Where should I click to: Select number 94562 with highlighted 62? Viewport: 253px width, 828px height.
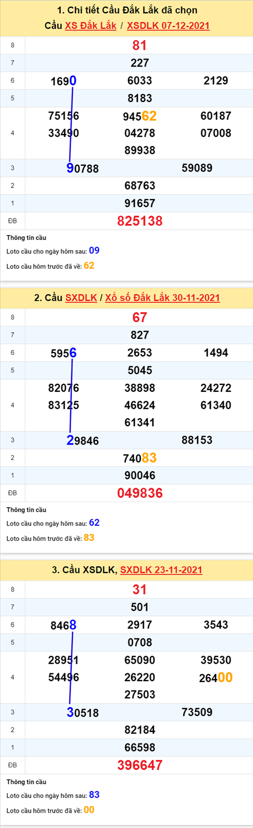[x=140, y=116]
